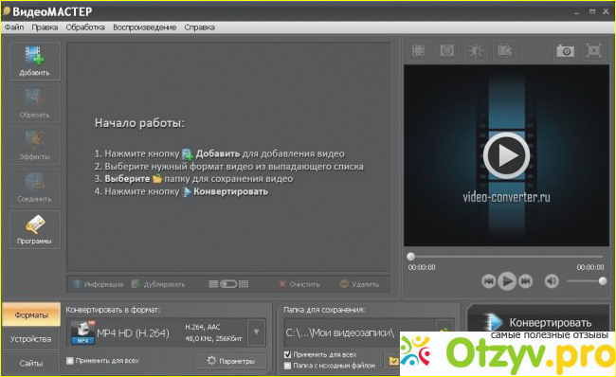The width and height of the screenshot is (616, 377).
Task: Skip to next with the forward button
Action: click(525, 281)
